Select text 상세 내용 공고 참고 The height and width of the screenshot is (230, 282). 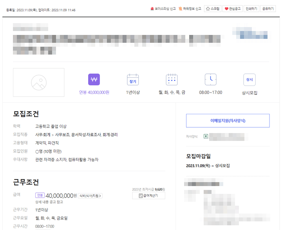coord(49,202)
